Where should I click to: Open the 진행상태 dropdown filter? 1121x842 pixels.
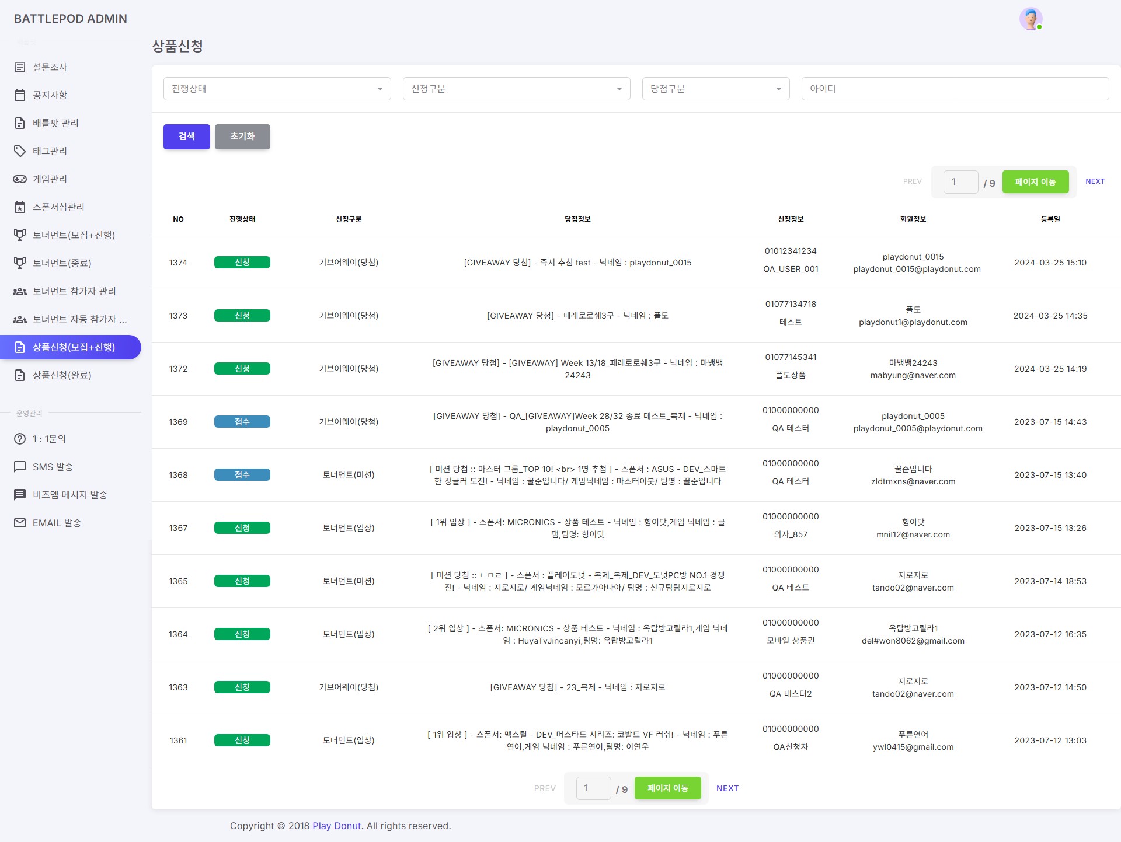coord(277,89)
